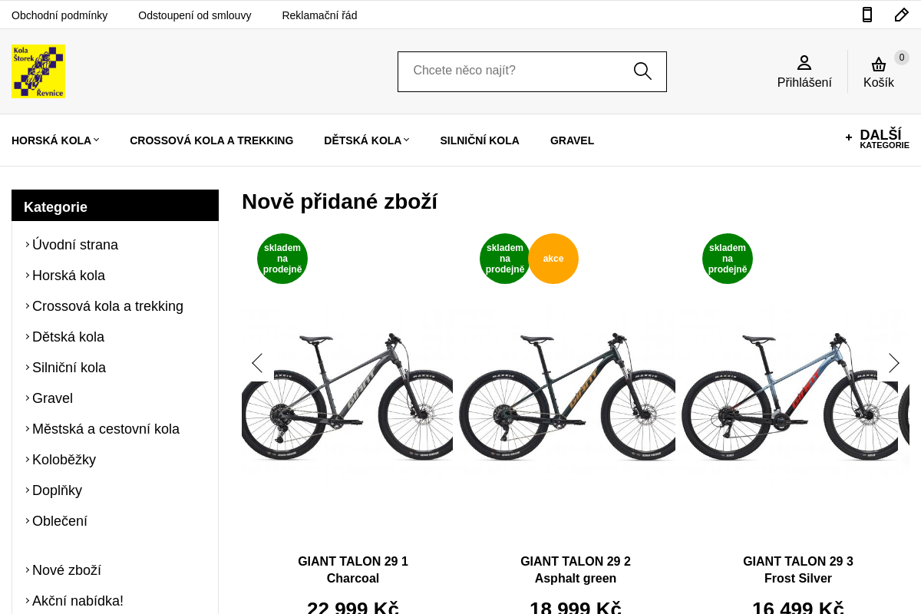The height and width of the screenshot is (614, 921).
Task: Click the magnifier search icon
Action: [642, 71]
